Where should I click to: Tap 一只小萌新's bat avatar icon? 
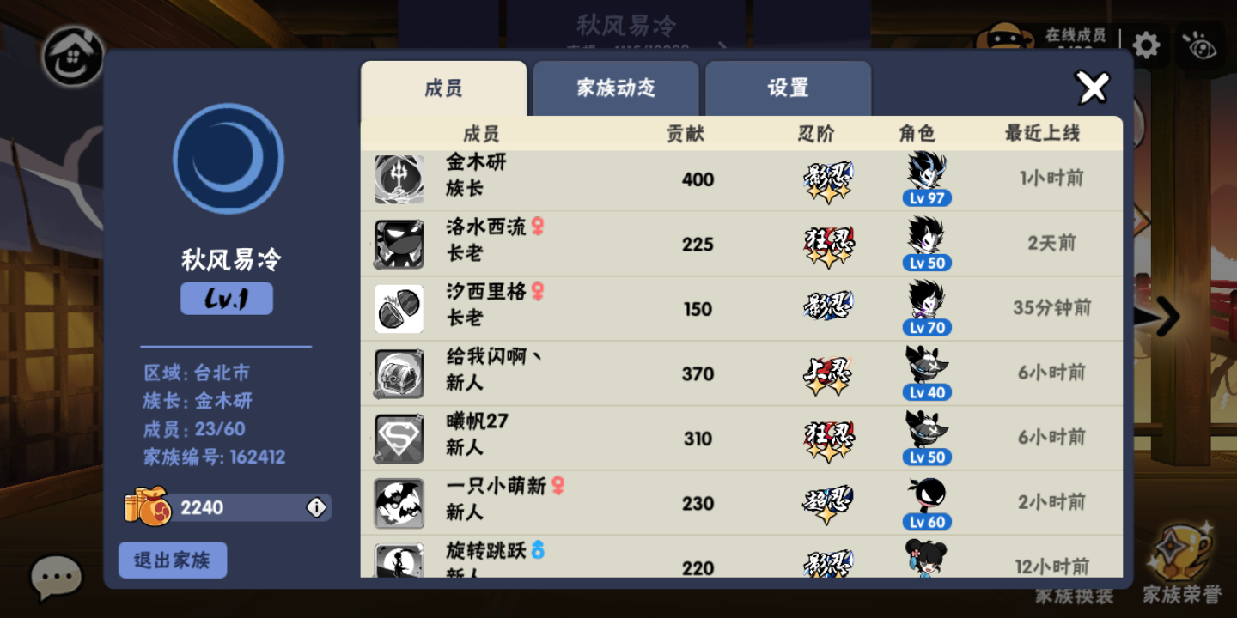pos(399,504)
